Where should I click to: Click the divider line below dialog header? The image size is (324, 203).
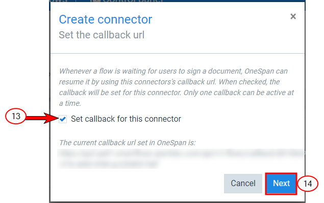tap(178, 54)
